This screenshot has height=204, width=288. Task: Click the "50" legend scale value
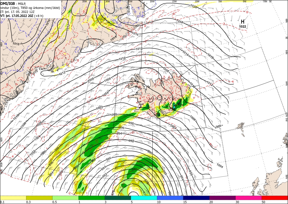tap(264, 202)
